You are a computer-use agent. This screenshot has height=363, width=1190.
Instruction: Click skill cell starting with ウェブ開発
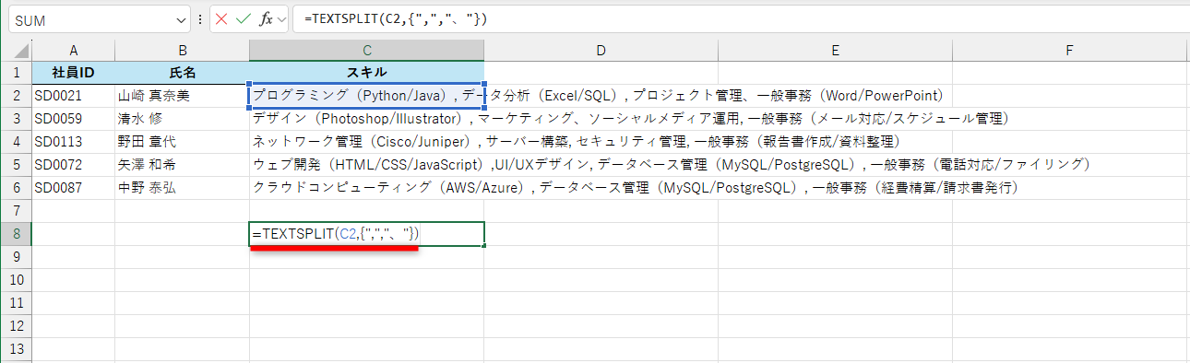pyautogui.click(x=366, y=164)
